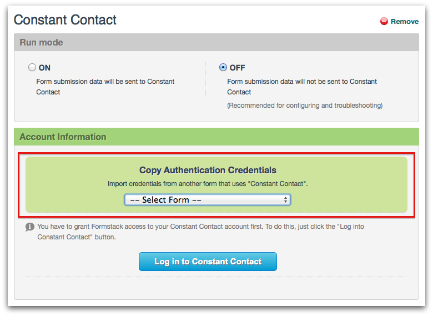
Task: Click the note about granting Formstack access
Action: tap(200, 232)
